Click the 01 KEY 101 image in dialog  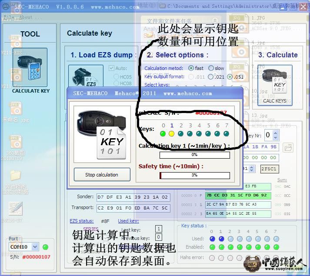tap(102, 134)
